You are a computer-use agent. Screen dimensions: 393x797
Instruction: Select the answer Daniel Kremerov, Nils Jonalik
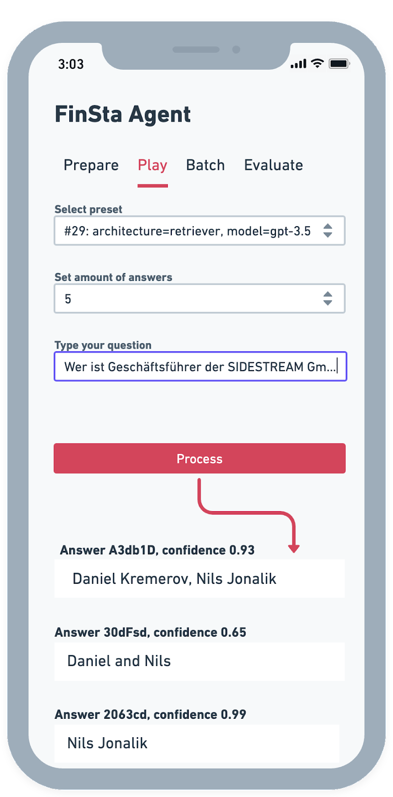pos(199,578)
